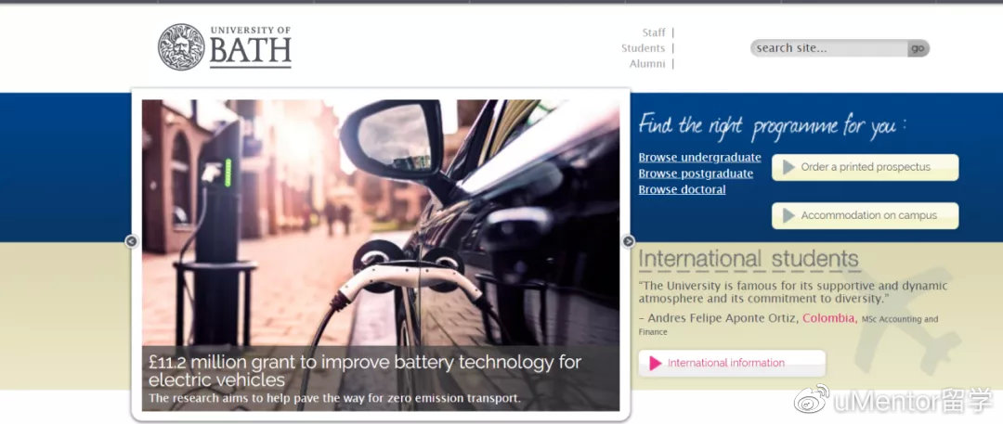
Task: Open the Alumni link
Action: click(x=647, y=64)
